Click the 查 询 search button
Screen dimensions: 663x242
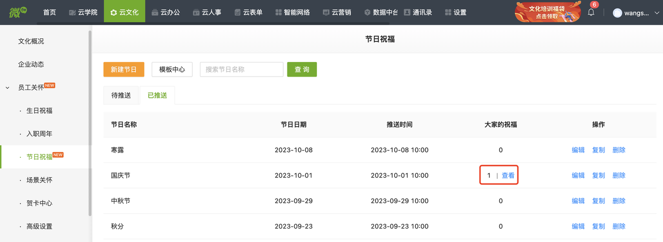302,69
